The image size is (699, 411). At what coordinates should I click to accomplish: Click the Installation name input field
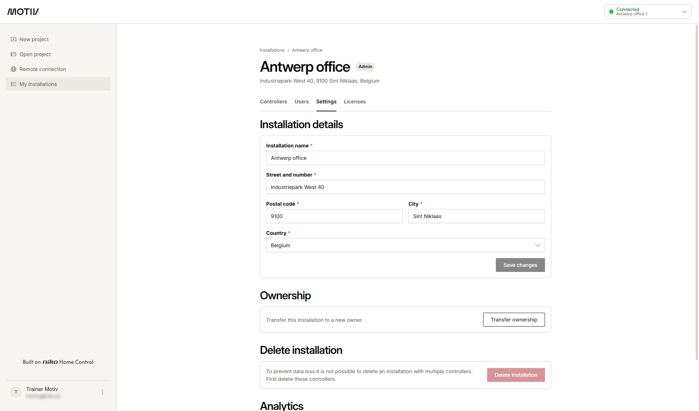point(405,158)
